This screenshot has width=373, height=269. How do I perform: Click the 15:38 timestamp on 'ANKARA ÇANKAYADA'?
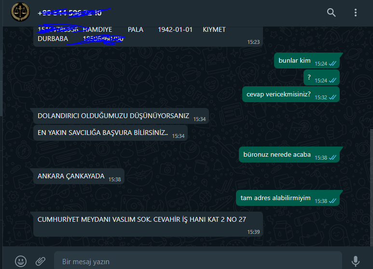115,179
